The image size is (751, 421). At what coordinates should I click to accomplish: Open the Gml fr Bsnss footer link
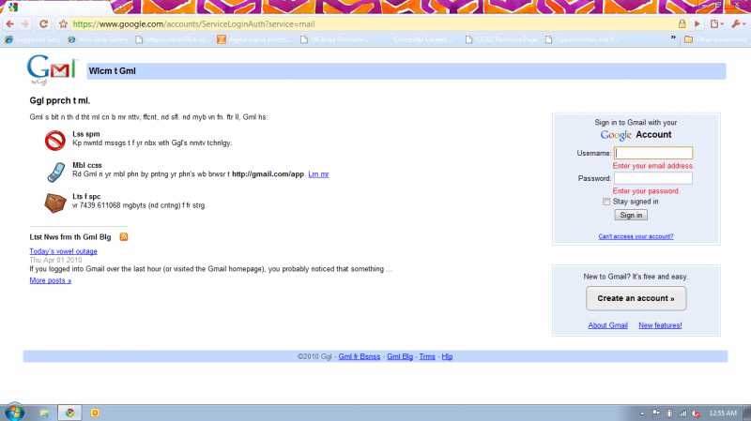tap(360, 356)
